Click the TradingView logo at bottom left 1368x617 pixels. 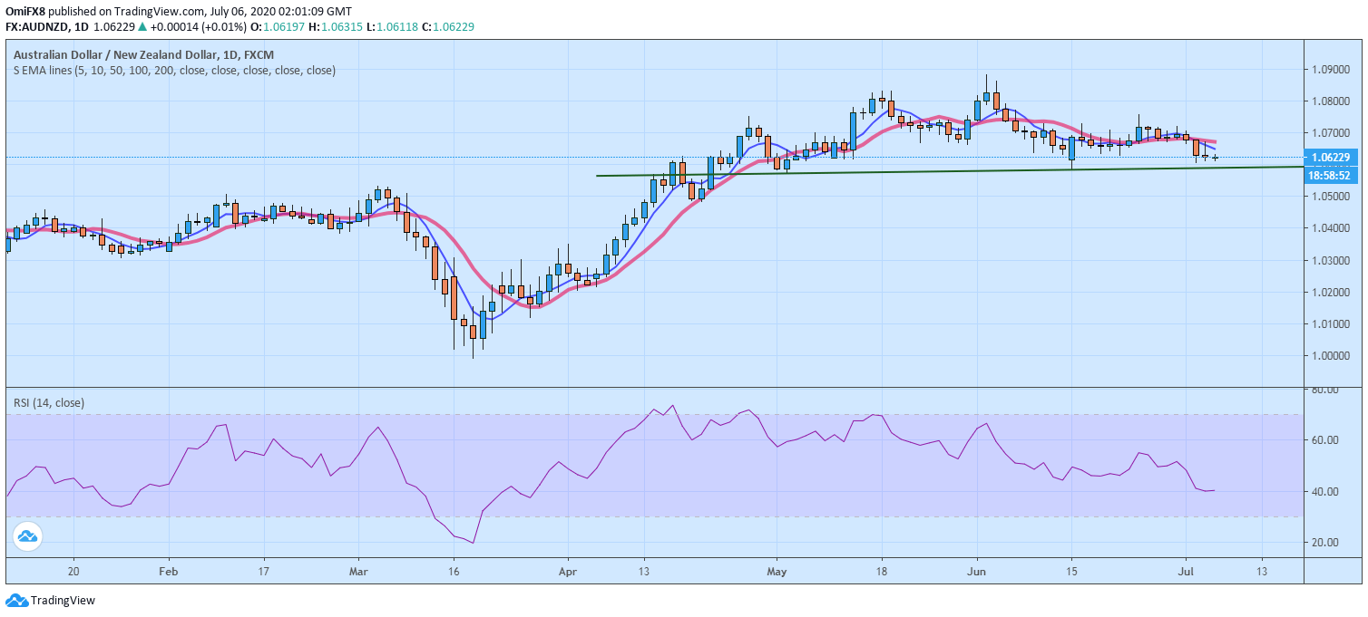50,600
